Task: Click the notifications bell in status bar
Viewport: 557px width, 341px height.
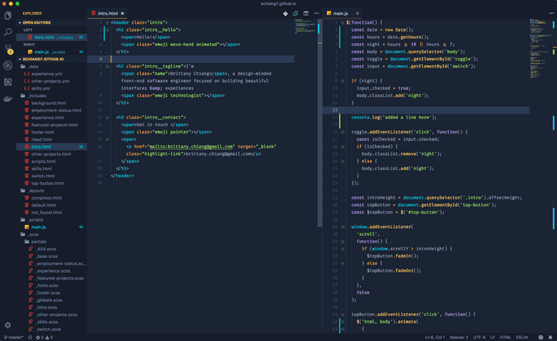Action: point(549,337)
